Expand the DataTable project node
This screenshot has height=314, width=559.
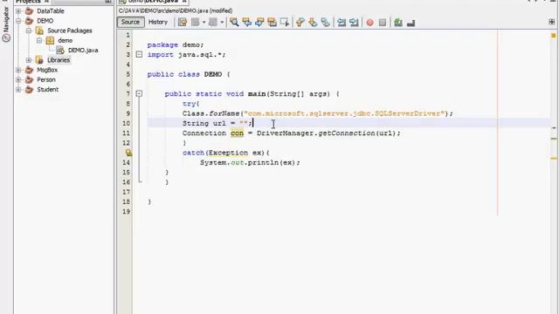tap(18, 11)
